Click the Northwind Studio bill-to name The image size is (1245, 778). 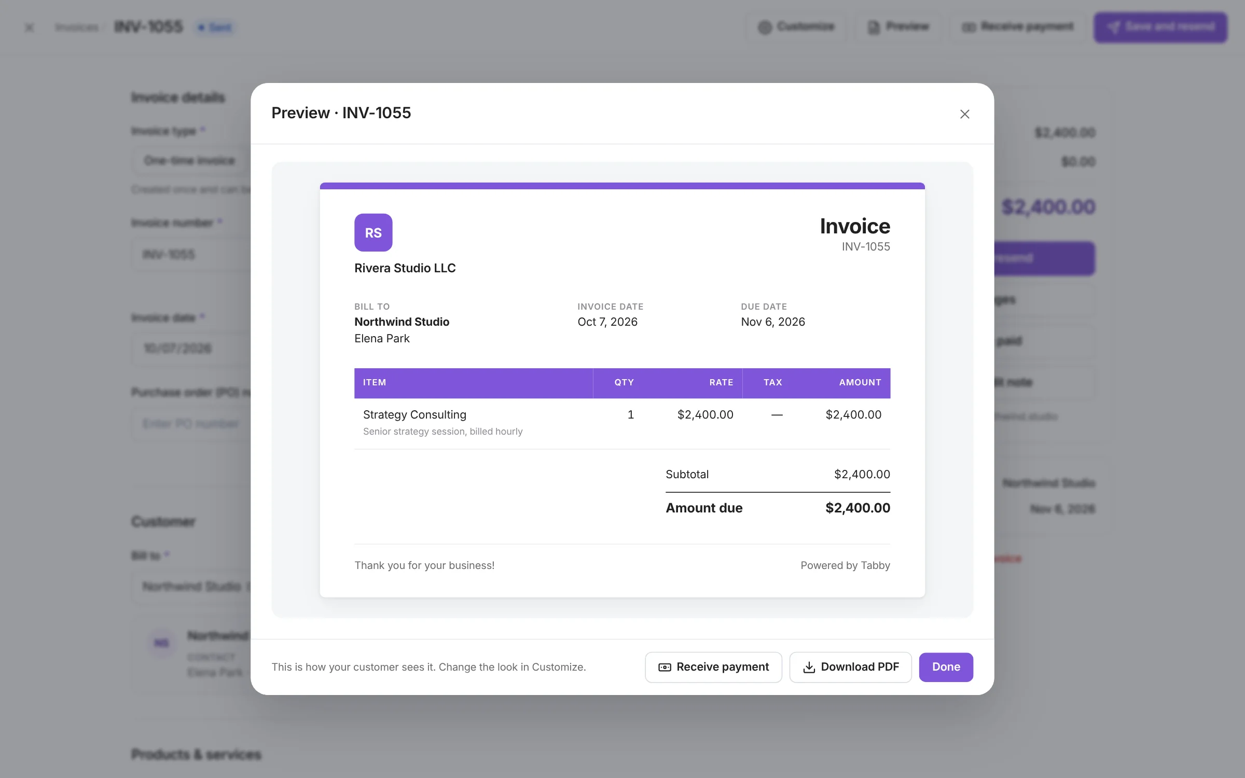pos(402,322)
